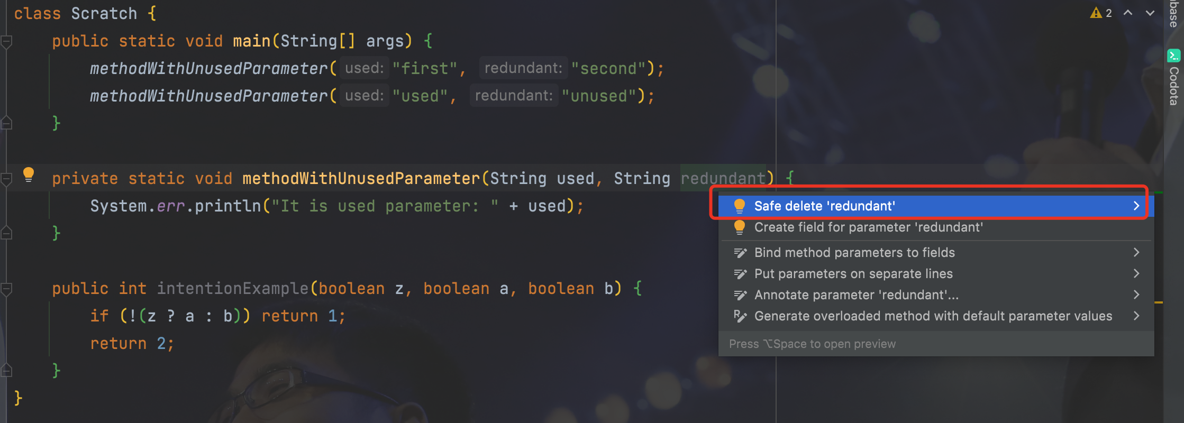Collapse the methodWithUnusedParameter fold marker
Viewport: 1184px width, 423px height.
[6, 179]
